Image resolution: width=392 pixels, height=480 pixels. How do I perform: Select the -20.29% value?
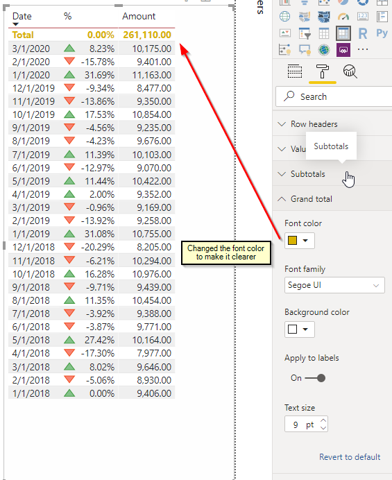coord(98,247)
